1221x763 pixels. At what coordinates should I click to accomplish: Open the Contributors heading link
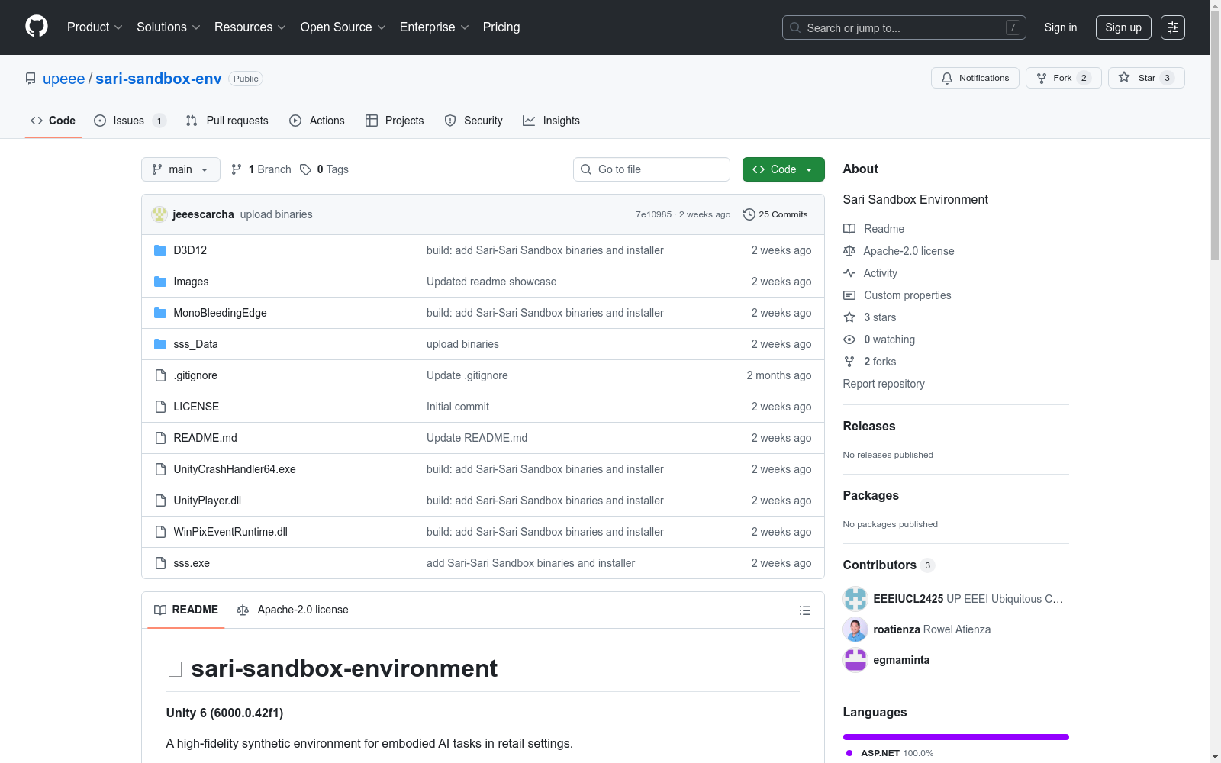point(889,565)
